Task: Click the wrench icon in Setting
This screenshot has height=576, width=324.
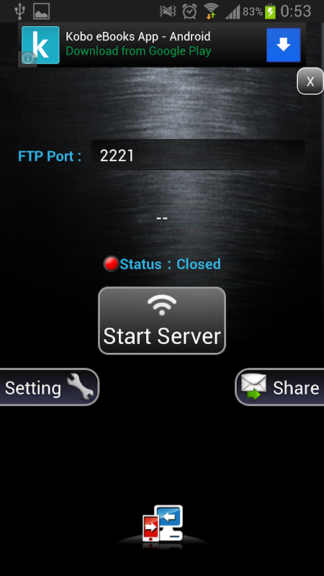Action: (80, 387)
